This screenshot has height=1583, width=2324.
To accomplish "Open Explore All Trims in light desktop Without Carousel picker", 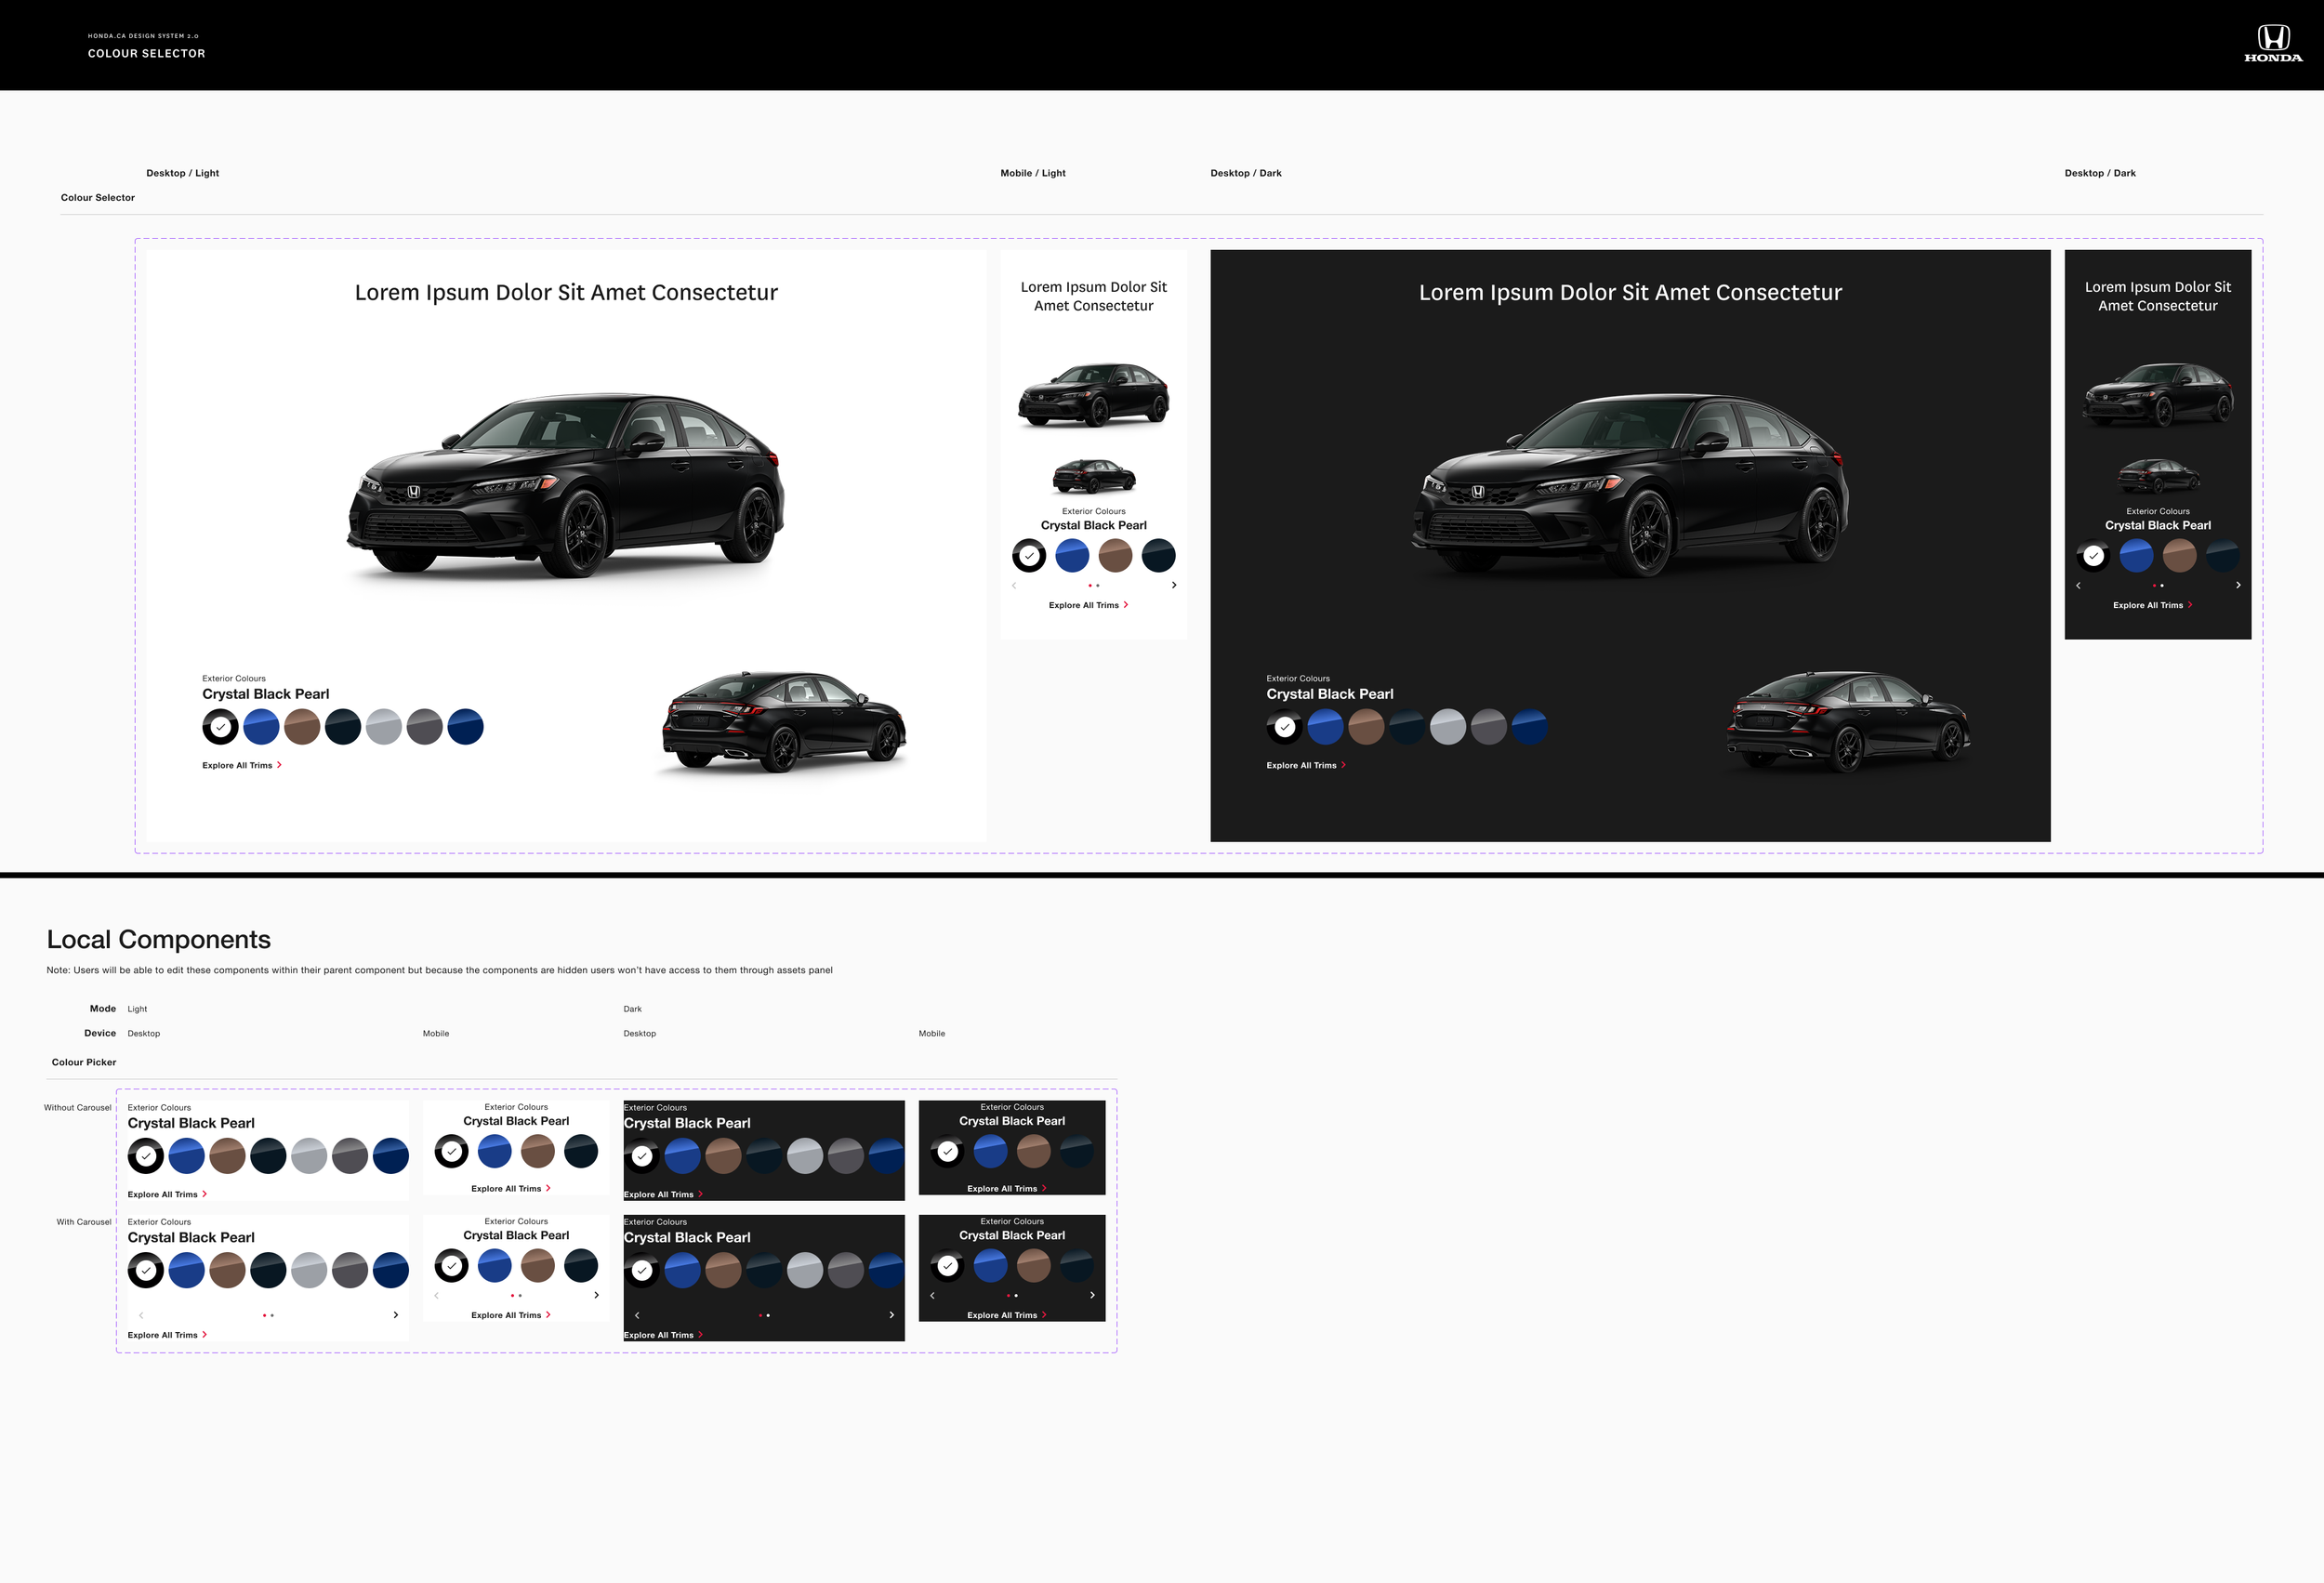I will coord(168,1194).
